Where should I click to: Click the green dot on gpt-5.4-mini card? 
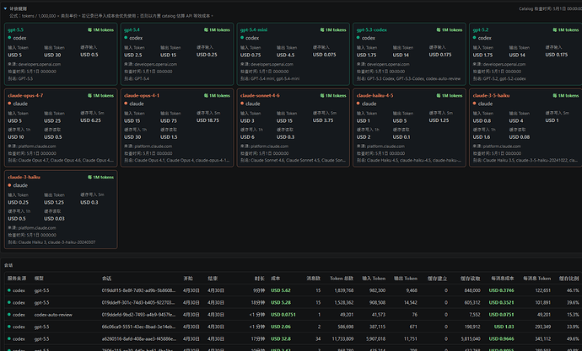(x=242, y=38)
